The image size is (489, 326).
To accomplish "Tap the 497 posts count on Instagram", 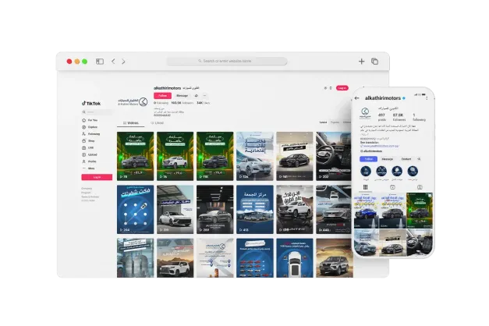I will (382, 117).
